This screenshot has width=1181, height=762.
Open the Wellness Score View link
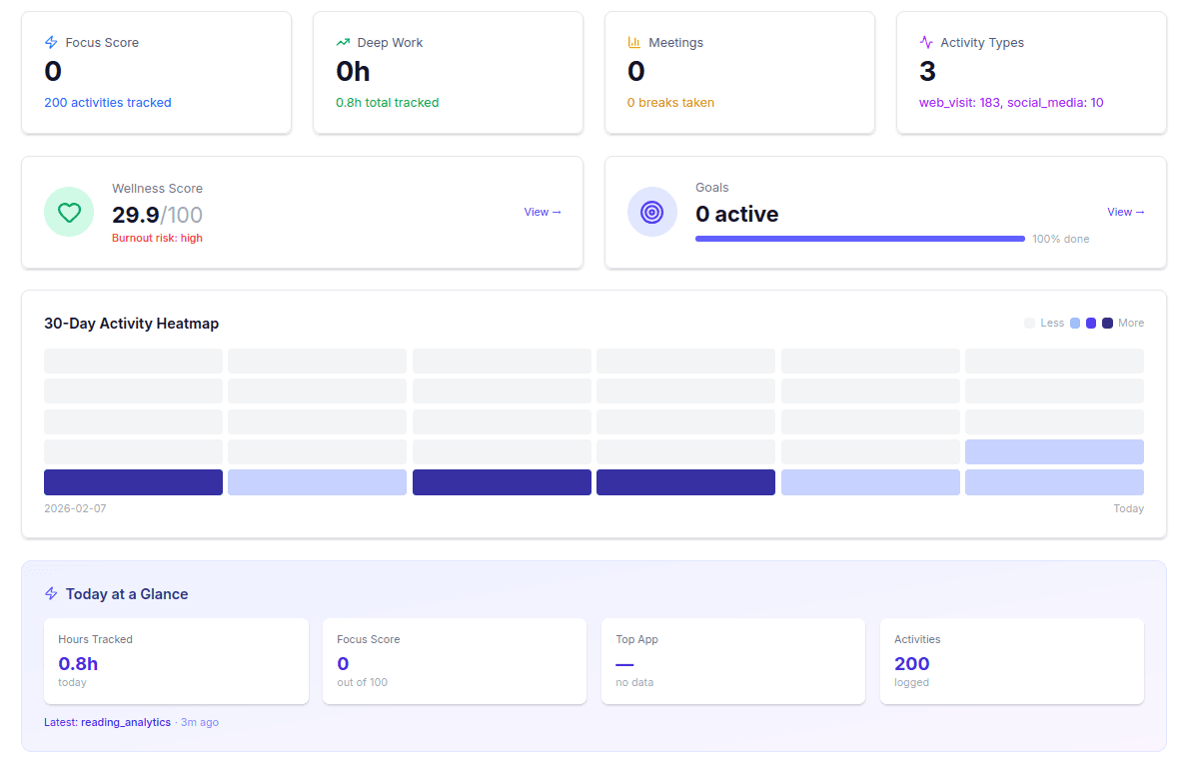coord(543,212)
